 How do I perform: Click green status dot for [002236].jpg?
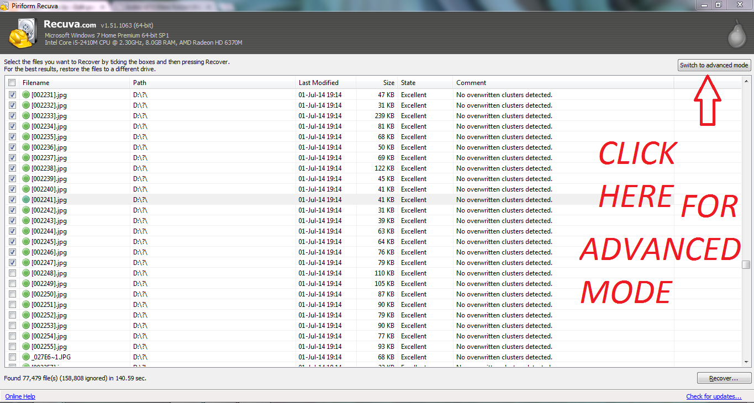[26, 147]
